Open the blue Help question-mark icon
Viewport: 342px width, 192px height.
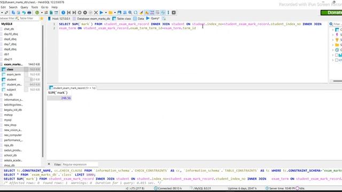pos(63,13)
